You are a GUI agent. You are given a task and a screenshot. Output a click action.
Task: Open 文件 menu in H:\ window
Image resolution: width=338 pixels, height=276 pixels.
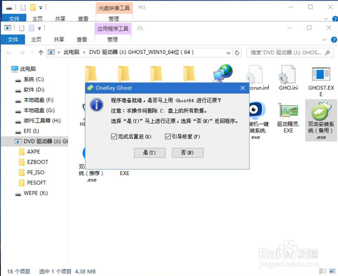click(x=14, y=19)
